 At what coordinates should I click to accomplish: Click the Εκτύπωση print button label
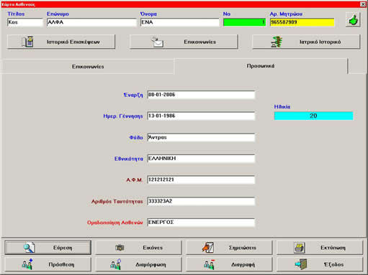333,248
